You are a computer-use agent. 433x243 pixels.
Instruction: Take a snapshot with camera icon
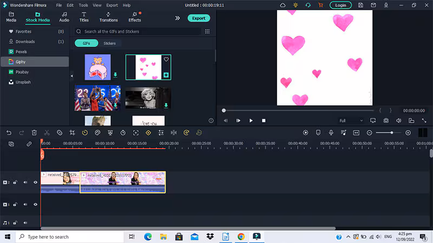(386, 120)
